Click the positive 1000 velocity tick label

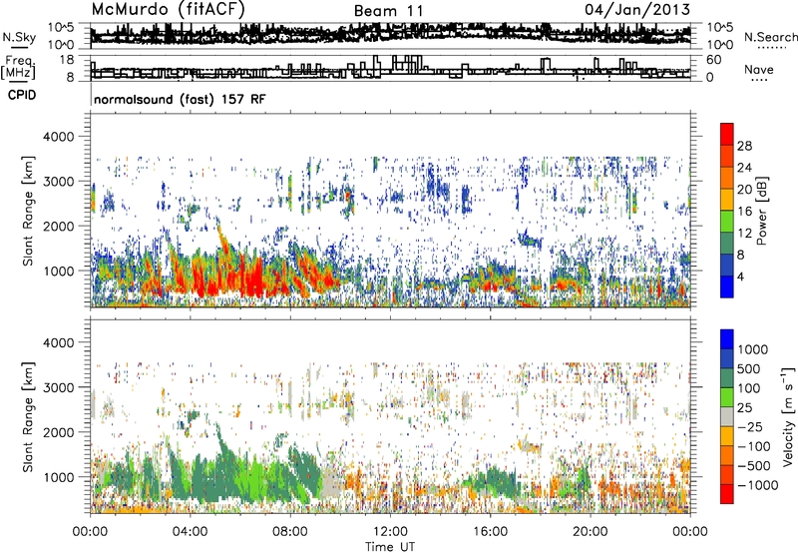tap(753, 349)
